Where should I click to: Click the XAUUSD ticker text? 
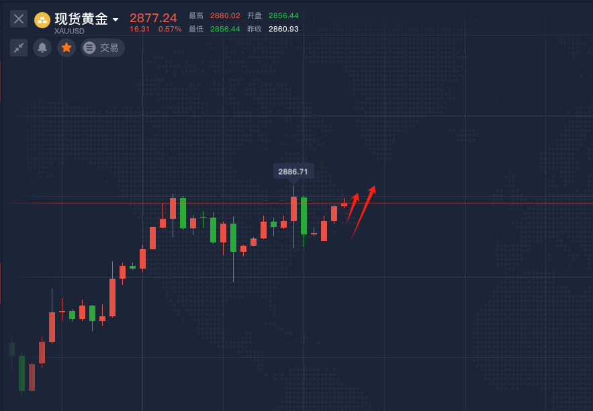point(69,31)
